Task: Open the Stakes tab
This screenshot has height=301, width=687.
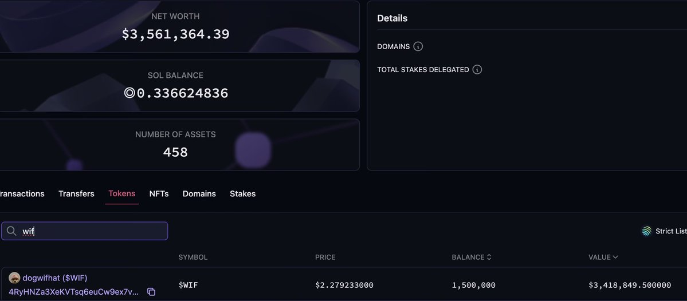Action: [243, 194]
